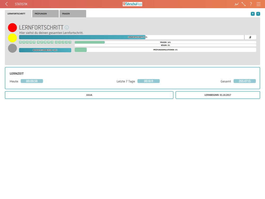Open learning block 04
This screenshot has height=199, width=265.
click(x=31, y=42)
